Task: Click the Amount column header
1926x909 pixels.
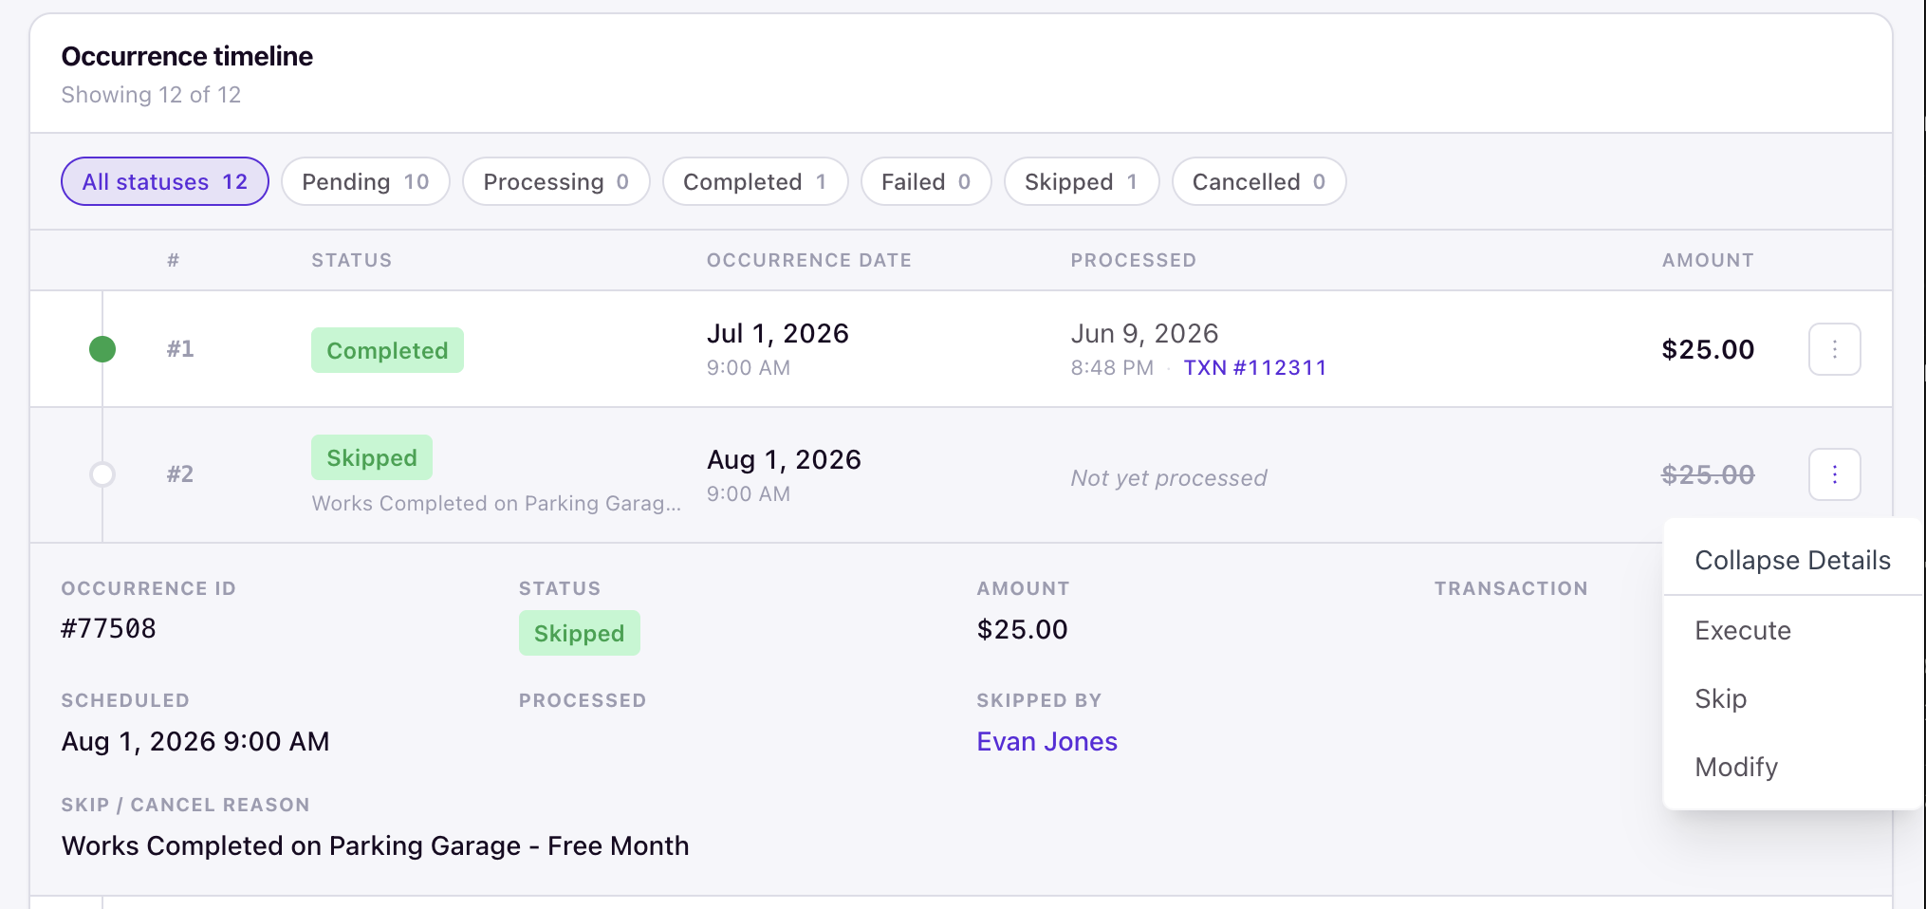Action: 1708,260
